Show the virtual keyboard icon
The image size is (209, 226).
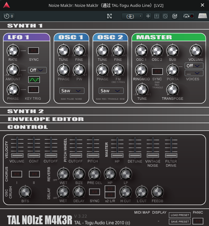pos(202,16)
